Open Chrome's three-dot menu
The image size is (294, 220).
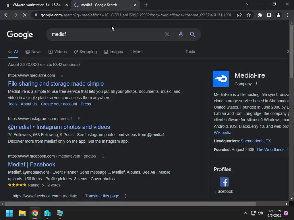pyautogui.click(x=288, y=15)
